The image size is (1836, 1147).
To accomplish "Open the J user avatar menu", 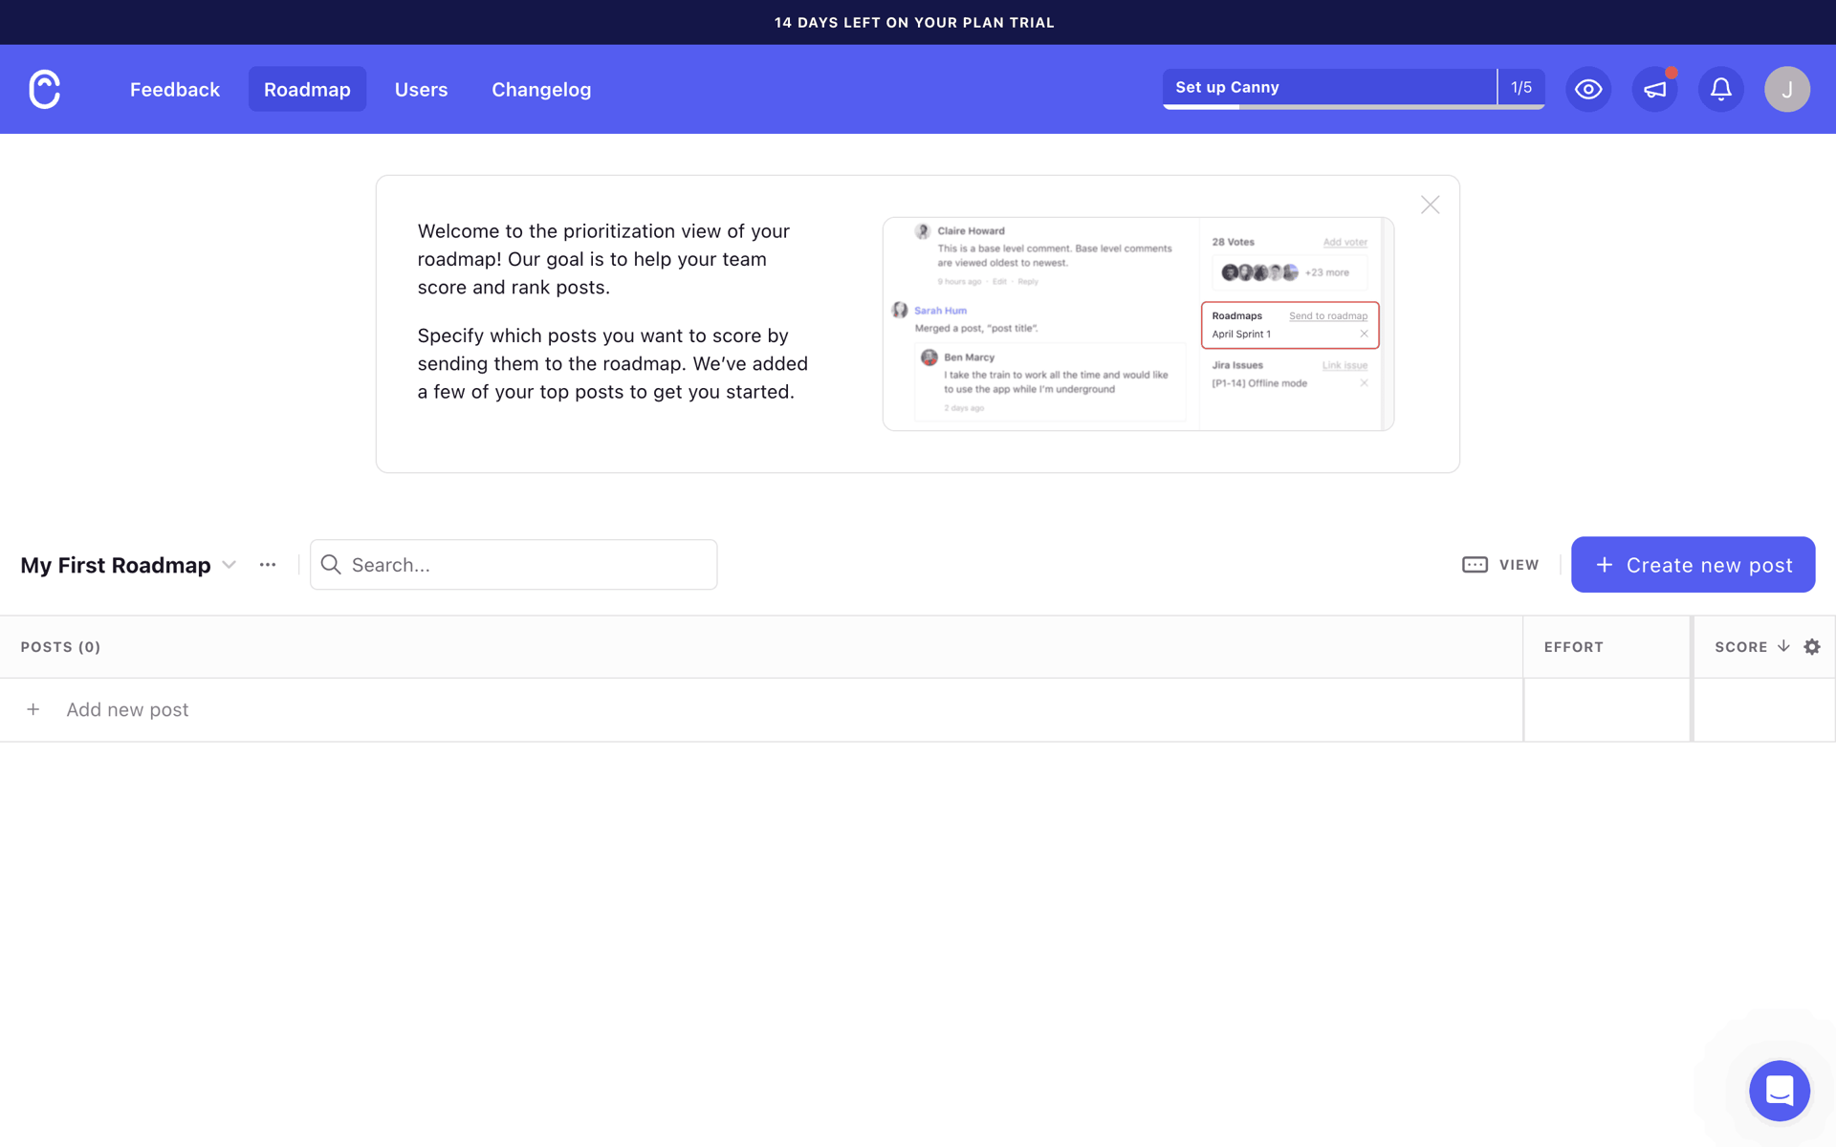I will pyautogui.click(x=1786, y=89).
